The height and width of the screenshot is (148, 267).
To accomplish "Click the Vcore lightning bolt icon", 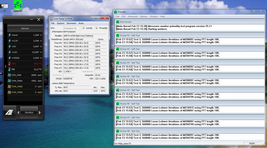I will (x=10, y=35).
